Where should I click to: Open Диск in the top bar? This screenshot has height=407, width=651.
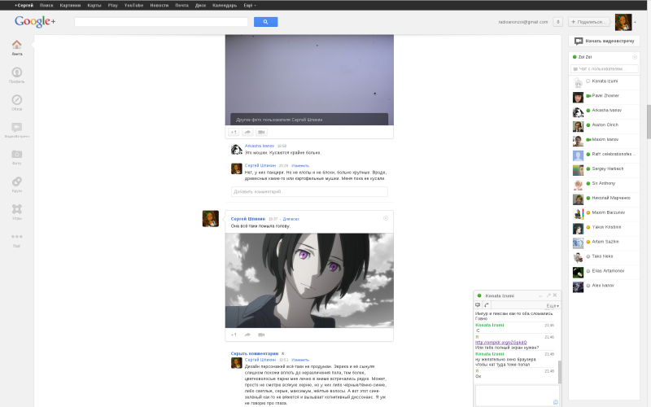pyautogui.click(x=200, y=6)
